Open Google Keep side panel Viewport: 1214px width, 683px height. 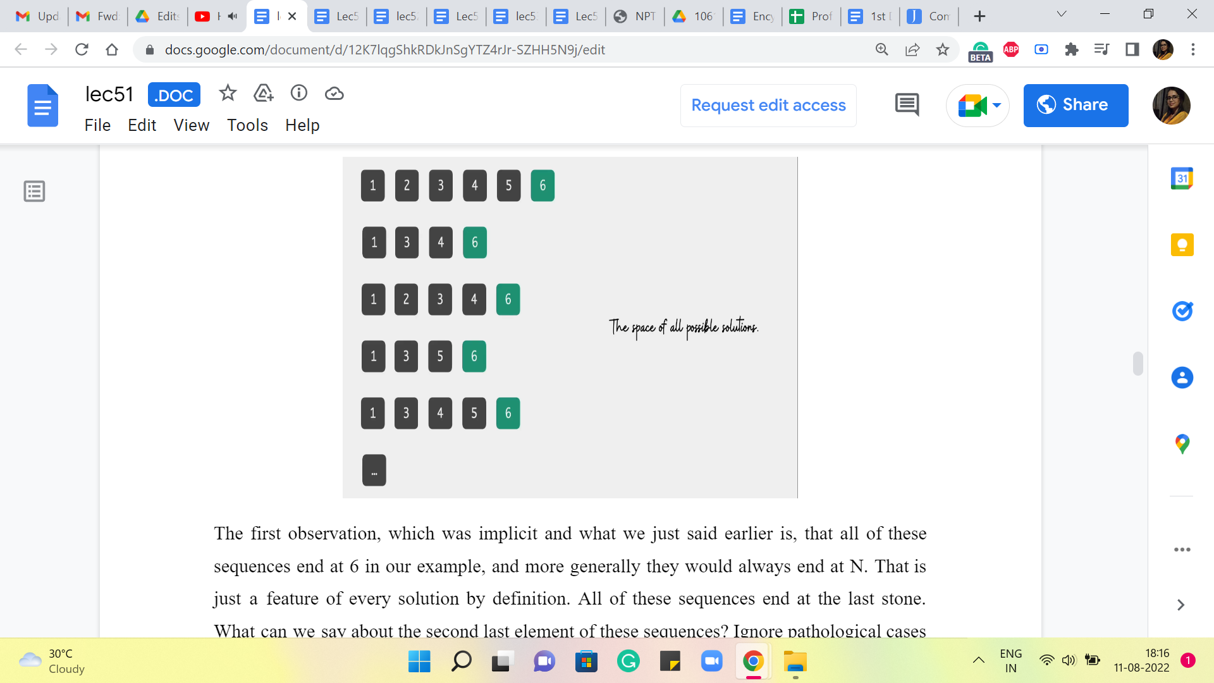[x=1182, y=245]
